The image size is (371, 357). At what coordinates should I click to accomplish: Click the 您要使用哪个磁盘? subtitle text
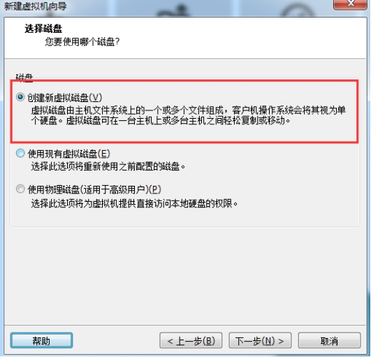[82, 42]
